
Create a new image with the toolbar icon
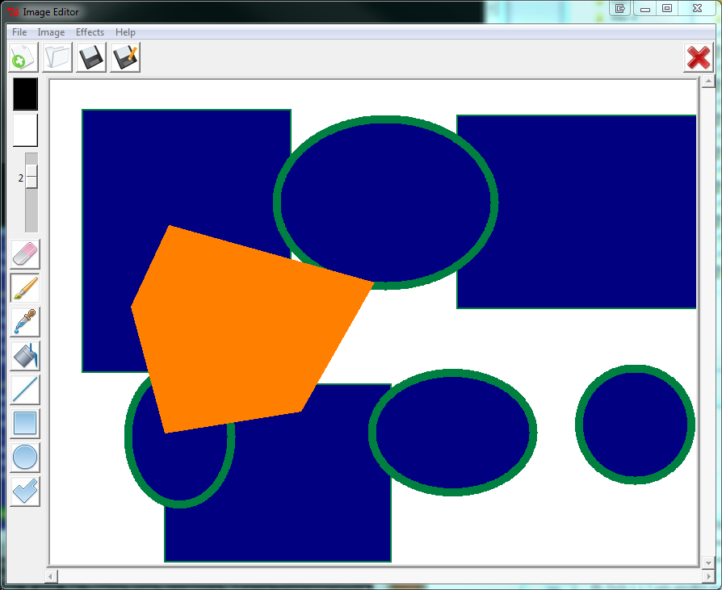(23, 57)
